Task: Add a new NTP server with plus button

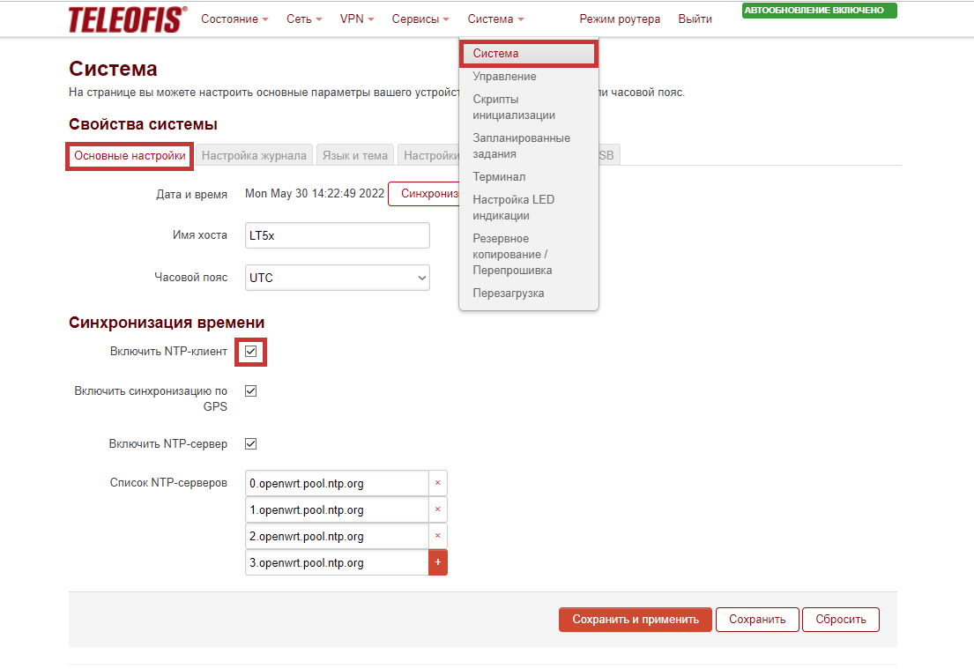Action: coord(438,562)
